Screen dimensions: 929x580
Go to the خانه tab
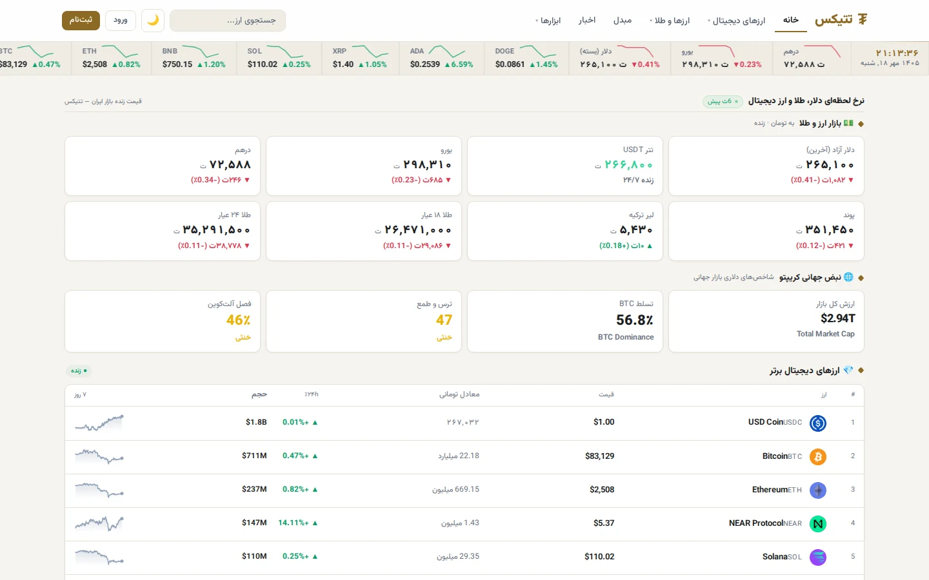click(x=791, y=20)
